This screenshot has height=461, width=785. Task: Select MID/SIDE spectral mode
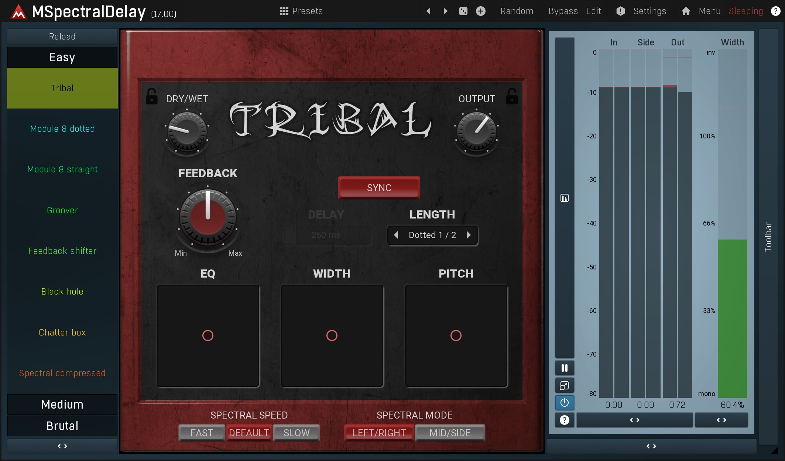(x=450, y=433)
